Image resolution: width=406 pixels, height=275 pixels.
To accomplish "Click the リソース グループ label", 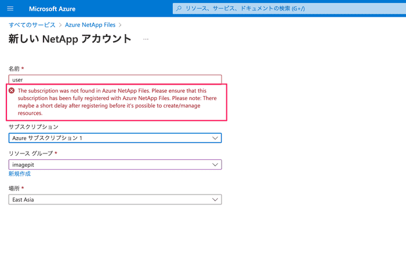I will click(31, 153).
